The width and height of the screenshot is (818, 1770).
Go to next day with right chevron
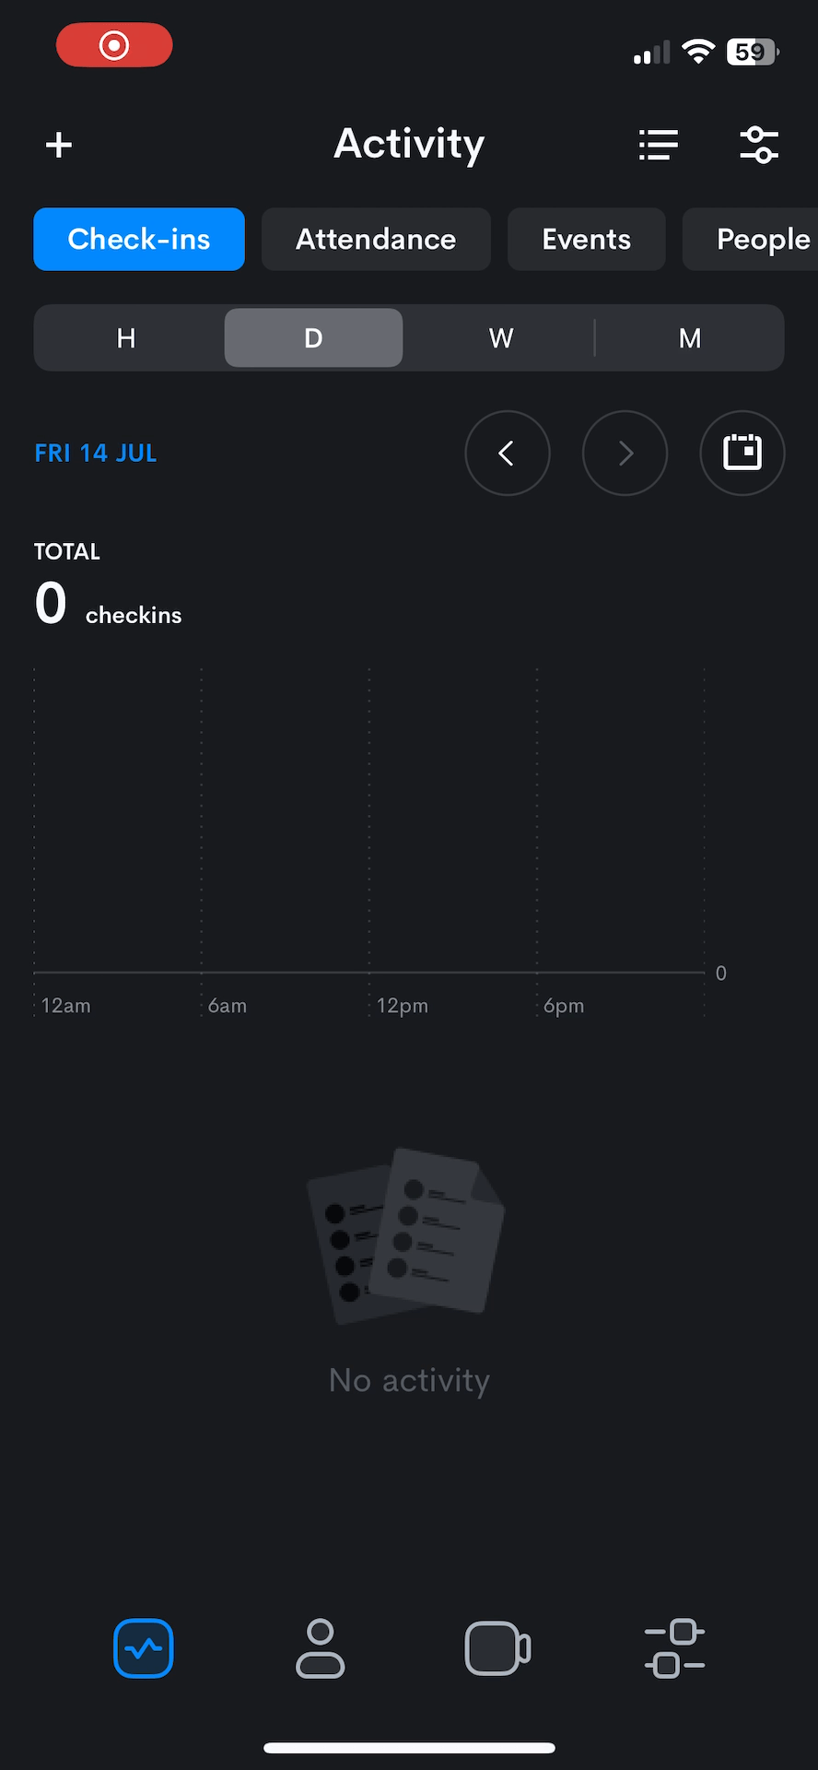click(625, 453)
